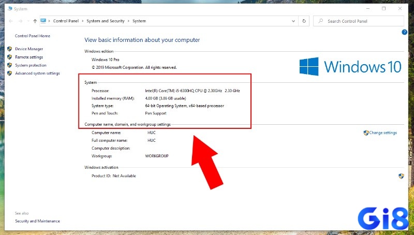Click the shield icon next to Change settings
The width and height of the screenshot is (414, 235).
pos(366,133)
